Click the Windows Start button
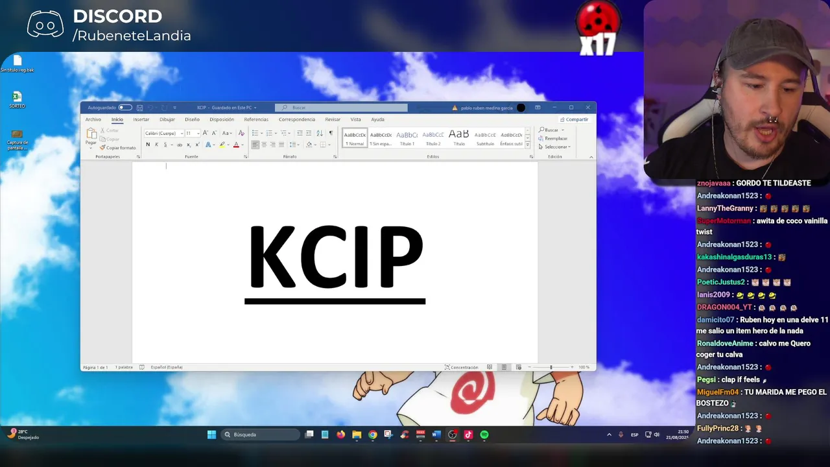The width and height of the screenshot is (830, 467). coord(211,435)
